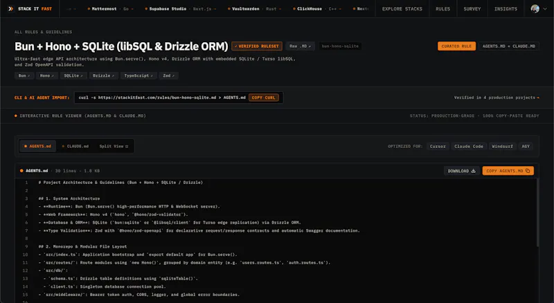Click the curl command text field
This screenshot has width=554, height=303.
pyautogui.click(x=162, y=98)
